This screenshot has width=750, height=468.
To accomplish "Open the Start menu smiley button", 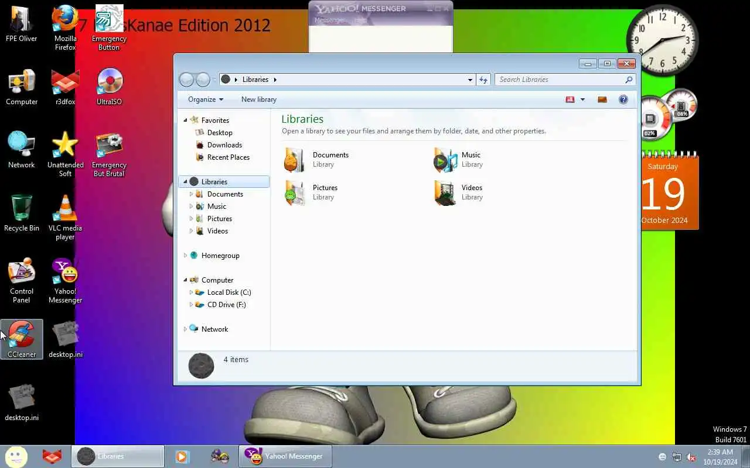I will tap(16, 456).
